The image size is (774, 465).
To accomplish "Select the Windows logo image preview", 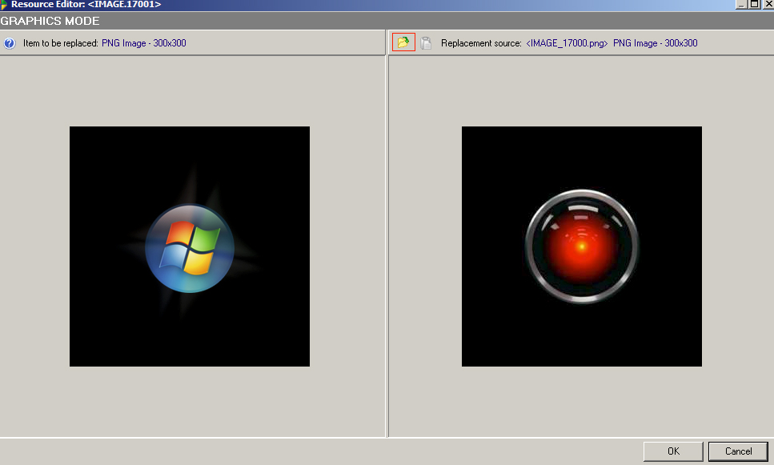I will pos(190,247).
